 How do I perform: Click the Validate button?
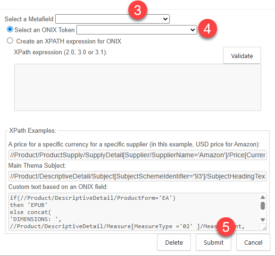[242, 55]
